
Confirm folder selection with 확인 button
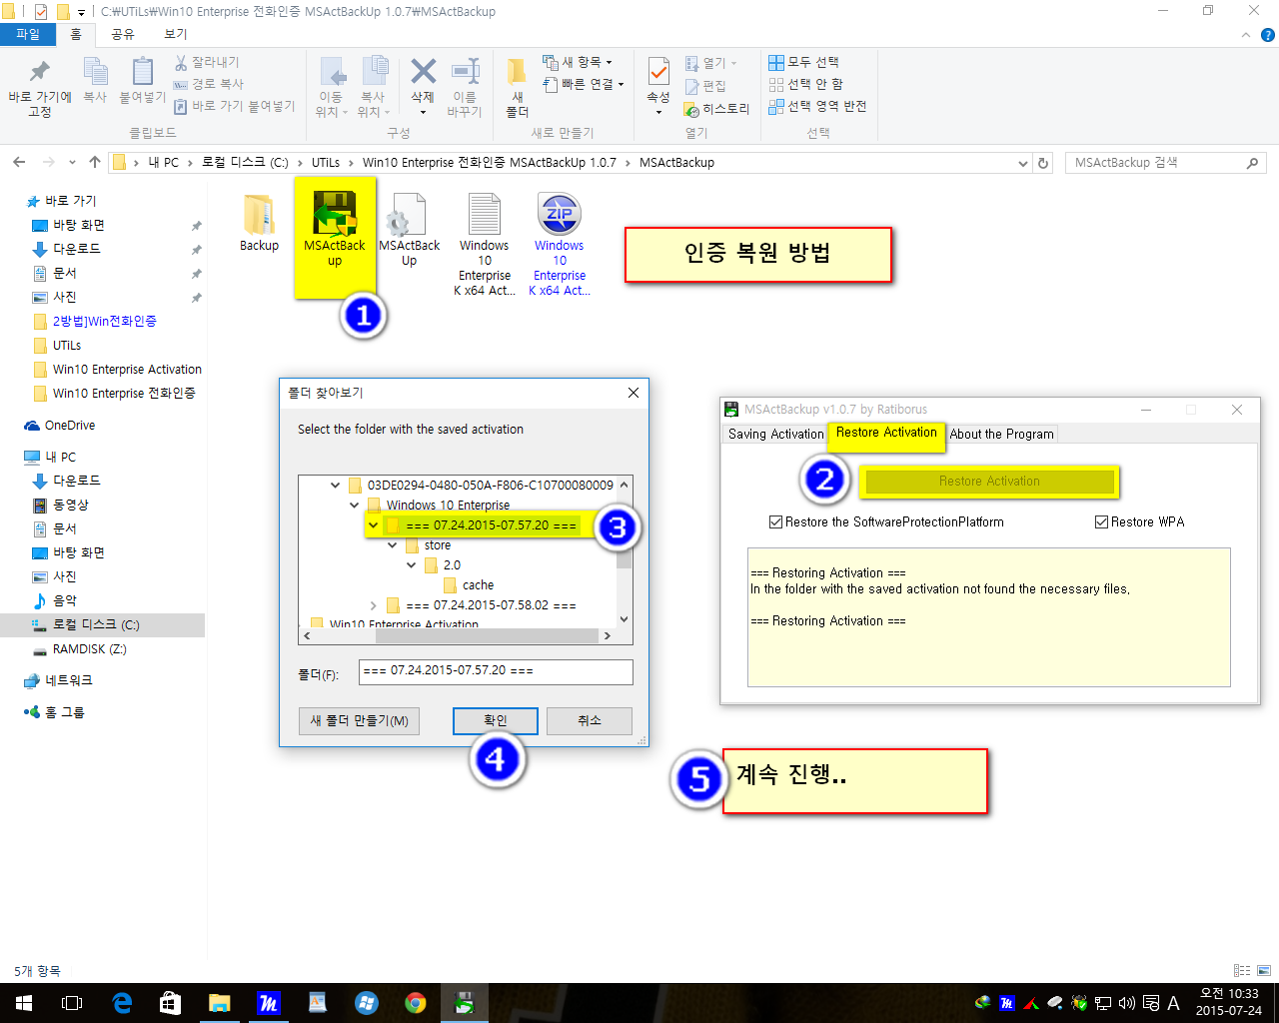(x=496, y=720)
